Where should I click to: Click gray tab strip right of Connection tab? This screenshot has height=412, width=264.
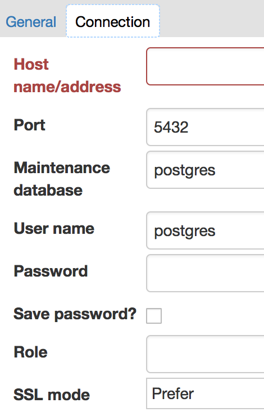[212, 19]
